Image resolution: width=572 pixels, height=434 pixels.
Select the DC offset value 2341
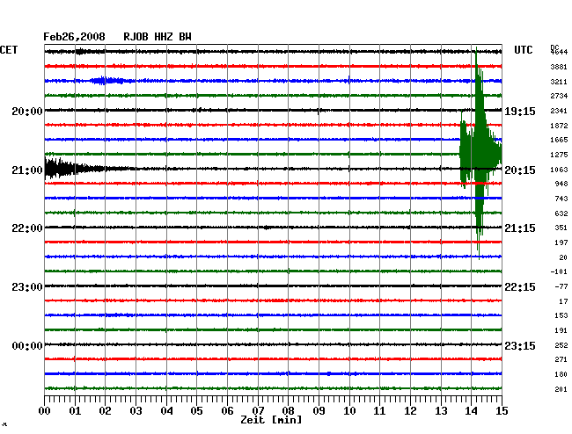[x=559, y=111]
